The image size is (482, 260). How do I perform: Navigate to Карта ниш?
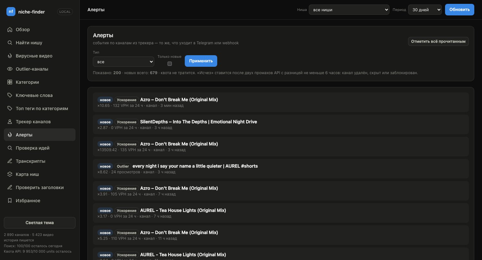pyautogui.click(x=40, y=174)
